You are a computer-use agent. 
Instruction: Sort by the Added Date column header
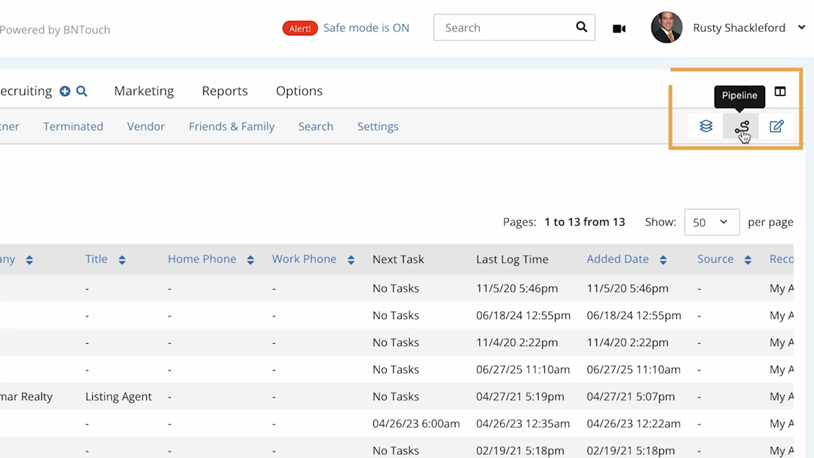point(617,259)
